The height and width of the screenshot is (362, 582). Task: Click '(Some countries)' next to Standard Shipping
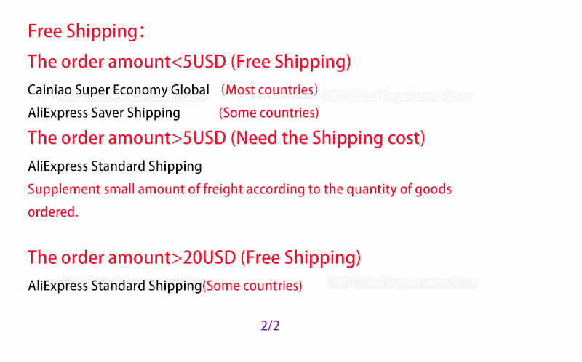(x=252, y=286)
